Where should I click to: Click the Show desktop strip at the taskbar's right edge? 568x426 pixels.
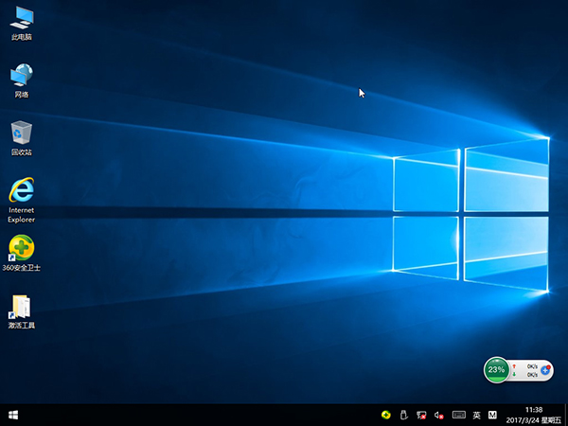(566, 415)
